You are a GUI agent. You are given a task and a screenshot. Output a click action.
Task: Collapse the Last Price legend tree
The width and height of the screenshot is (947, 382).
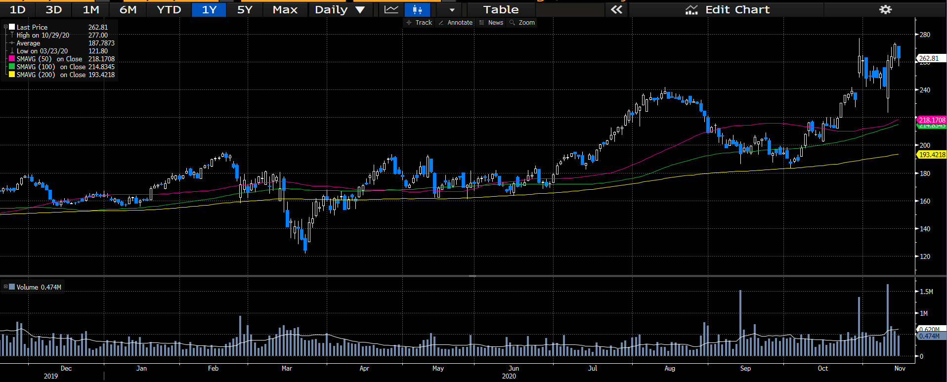pyautogui.click(x=5, y=27)
